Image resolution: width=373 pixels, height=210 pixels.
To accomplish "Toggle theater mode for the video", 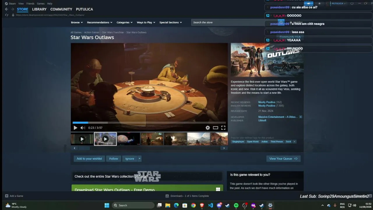I will point(215,128).
